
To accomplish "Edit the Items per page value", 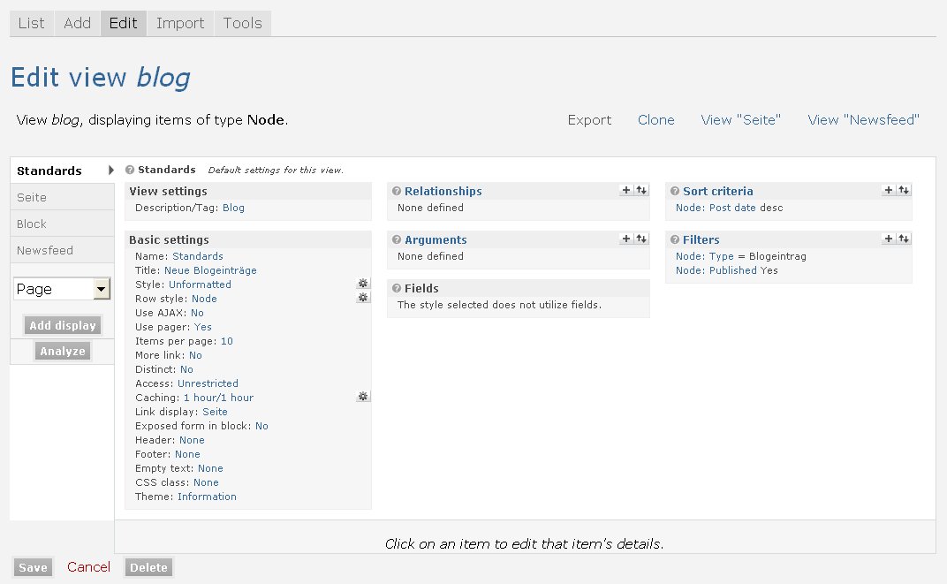I will 227,341.
